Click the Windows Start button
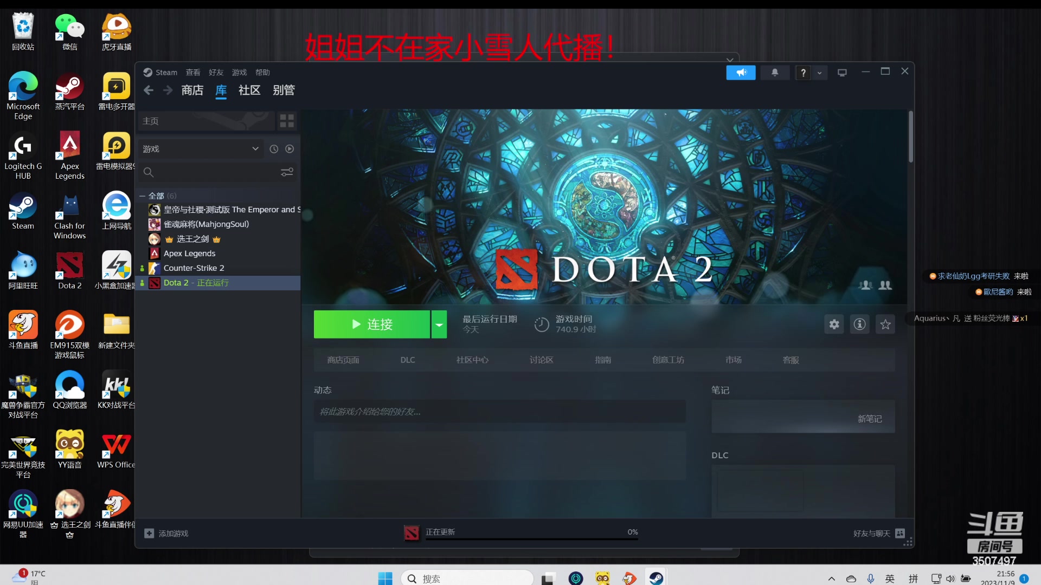 [x=385, y=578]
